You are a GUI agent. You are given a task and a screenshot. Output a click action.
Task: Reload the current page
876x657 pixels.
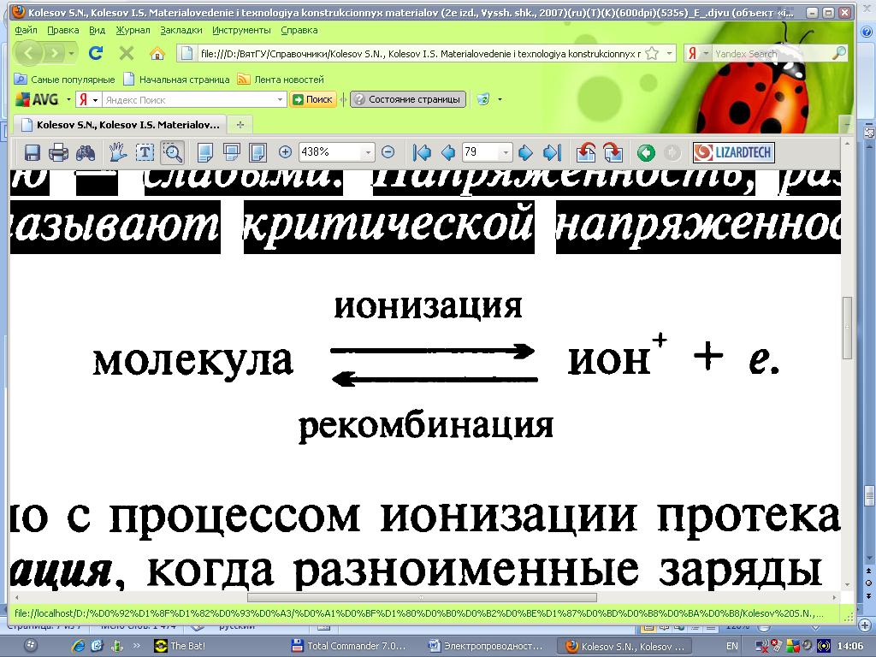pos(96,53)
